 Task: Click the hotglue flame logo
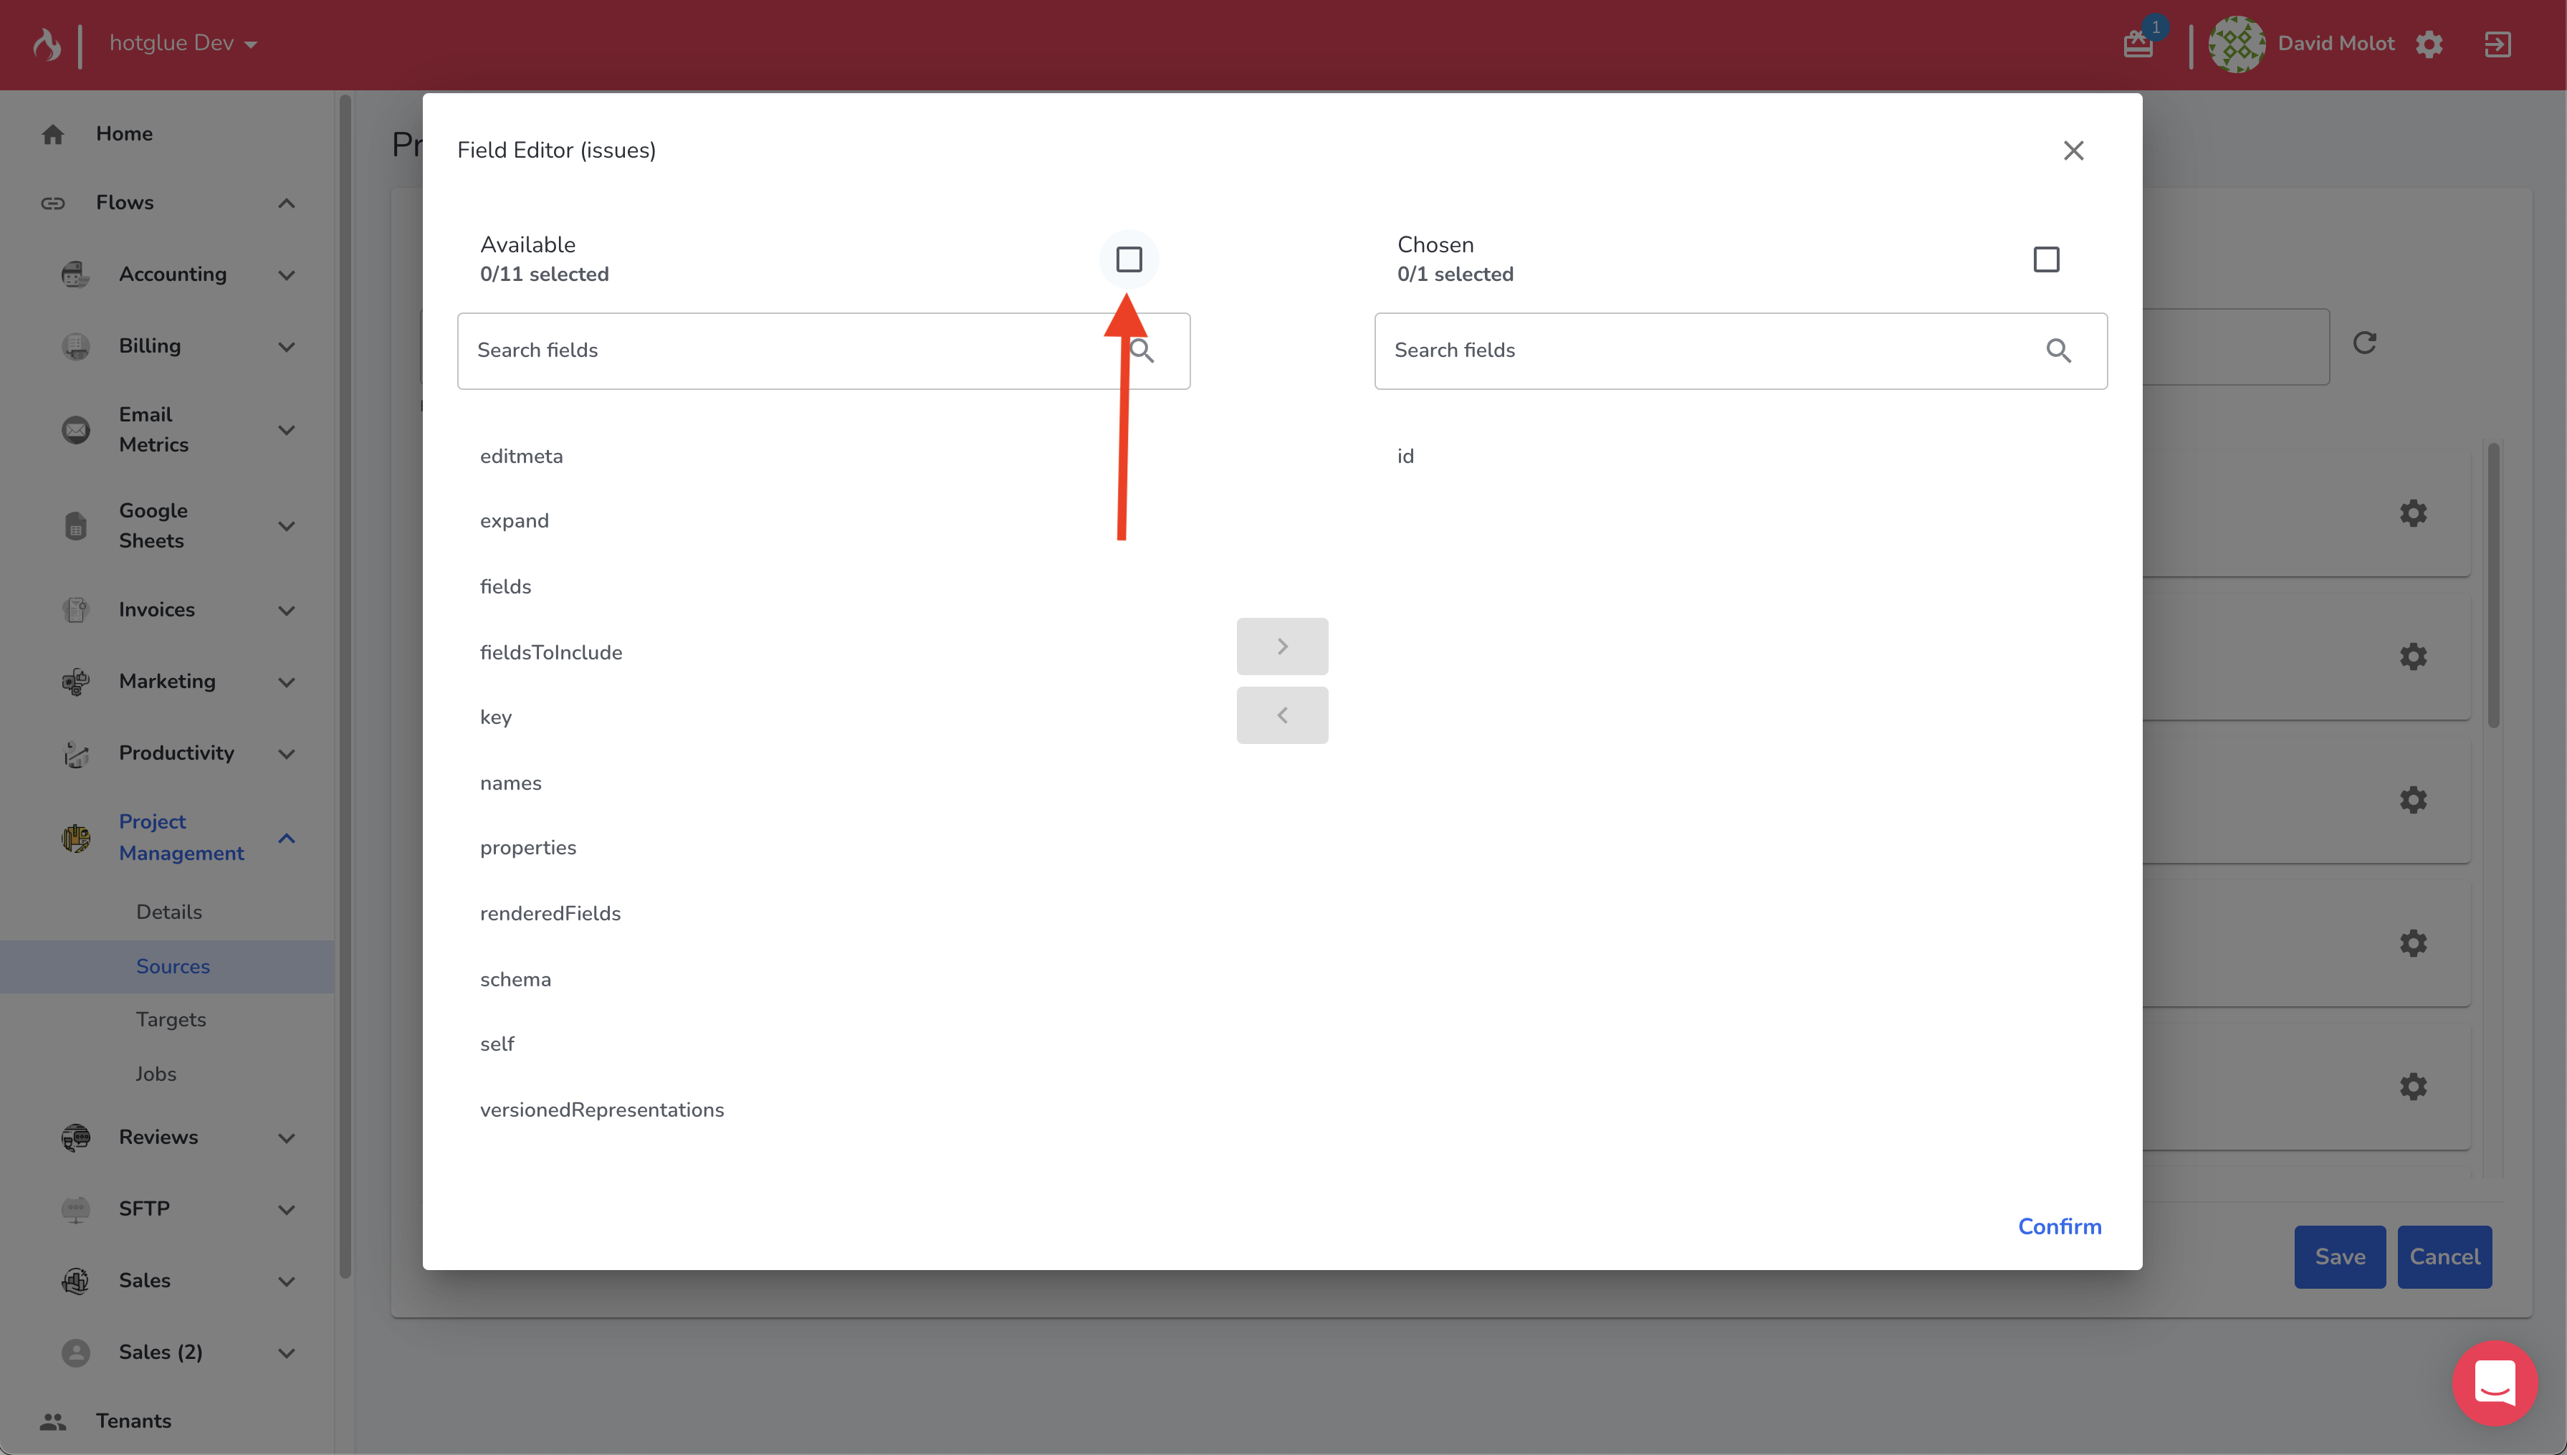(x=47, y=44)
